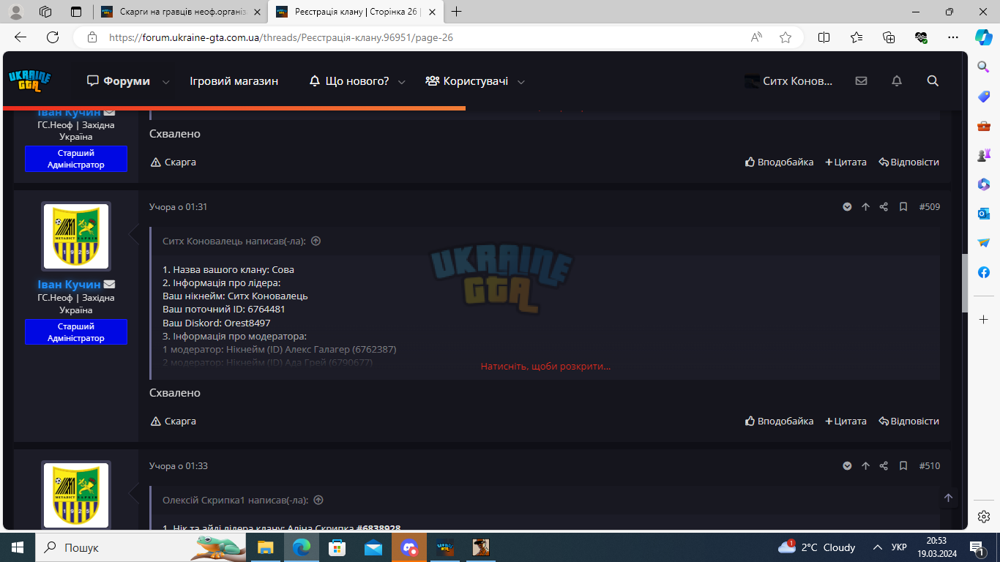Screen dimensions: 1000x562
Task: Expand the Форуми menu chevron
Action: tap(166, 82)
